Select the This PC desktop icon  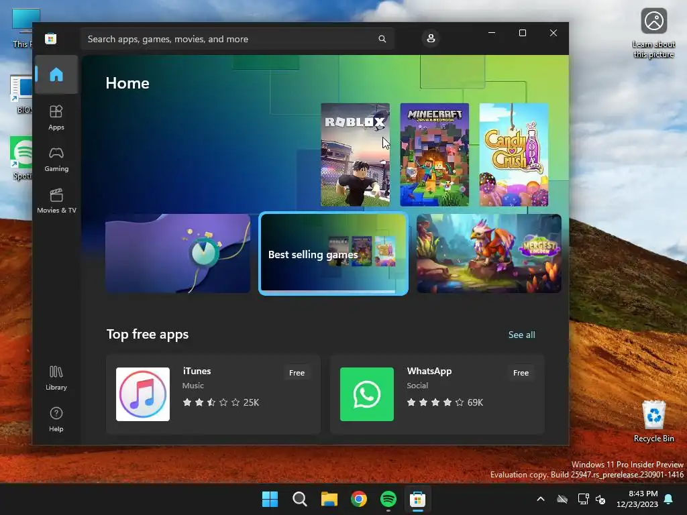tap(23, 28)
